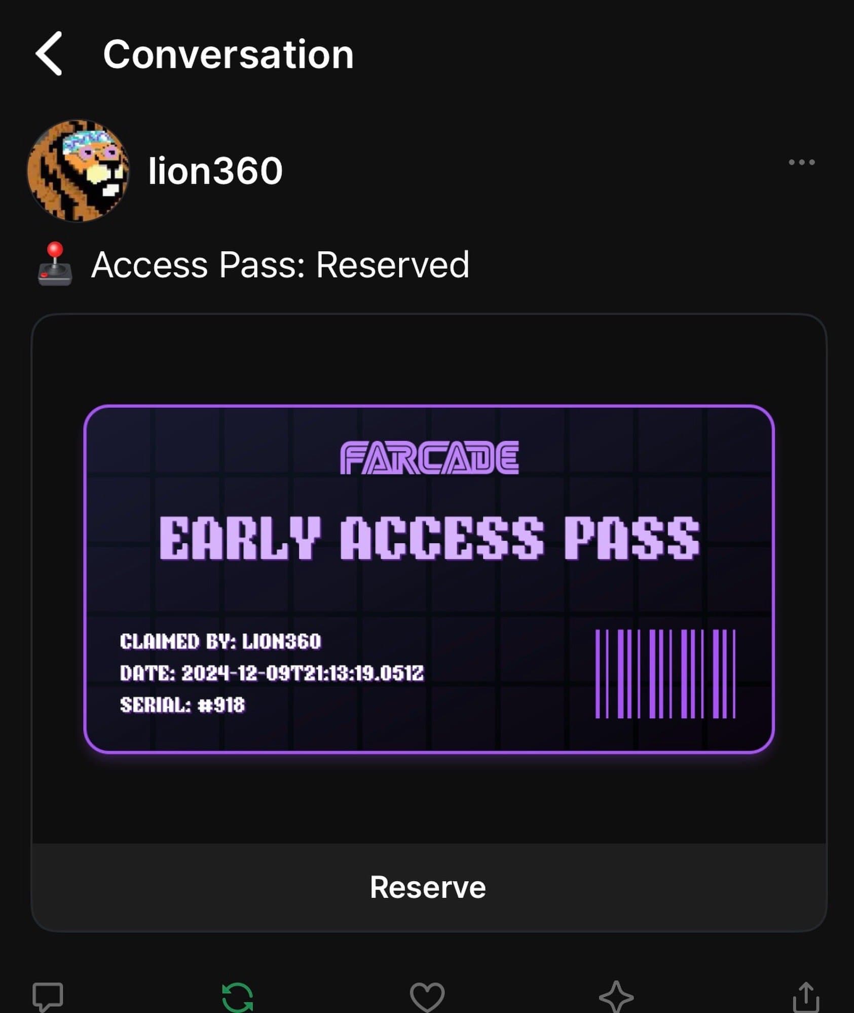This screenshot has height=1013, width=854.
Task: Click the EARLY ACCESS PASS heading
Action: pos(429,538)
